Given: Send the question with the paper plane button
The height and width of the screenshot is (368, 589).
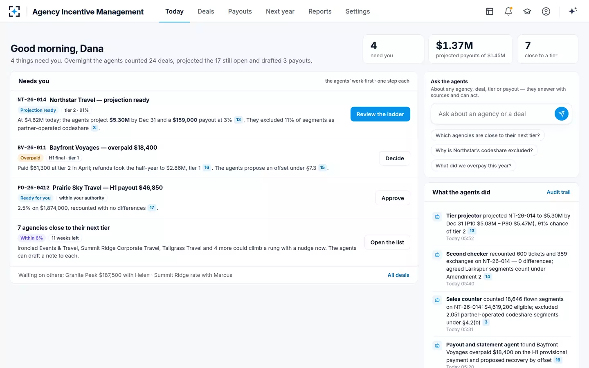Looking at the screenshot, I should [561, 114].
